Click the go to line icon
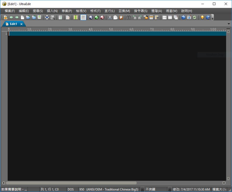 point(151,17)
